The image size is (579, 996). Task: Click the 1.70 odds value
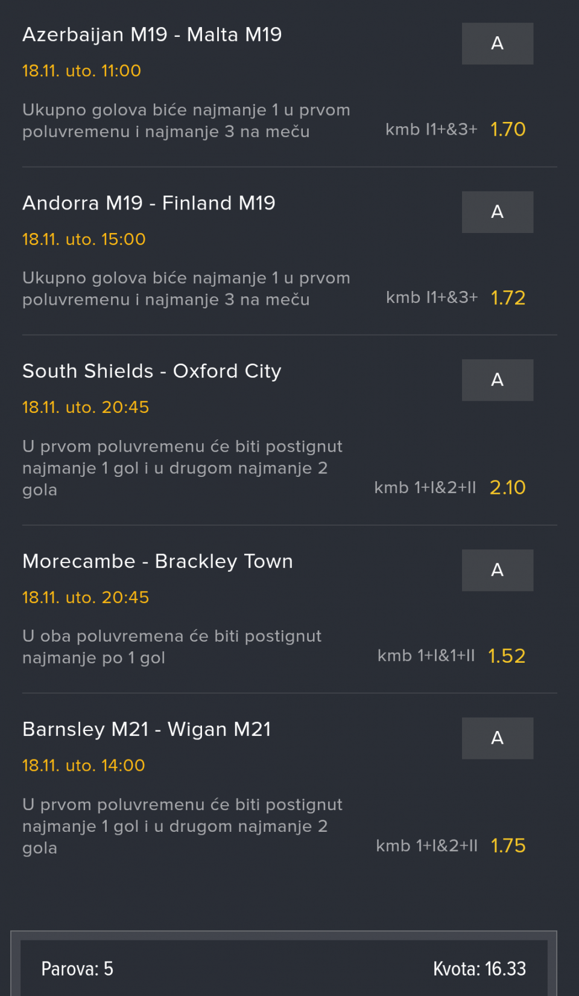508,129
